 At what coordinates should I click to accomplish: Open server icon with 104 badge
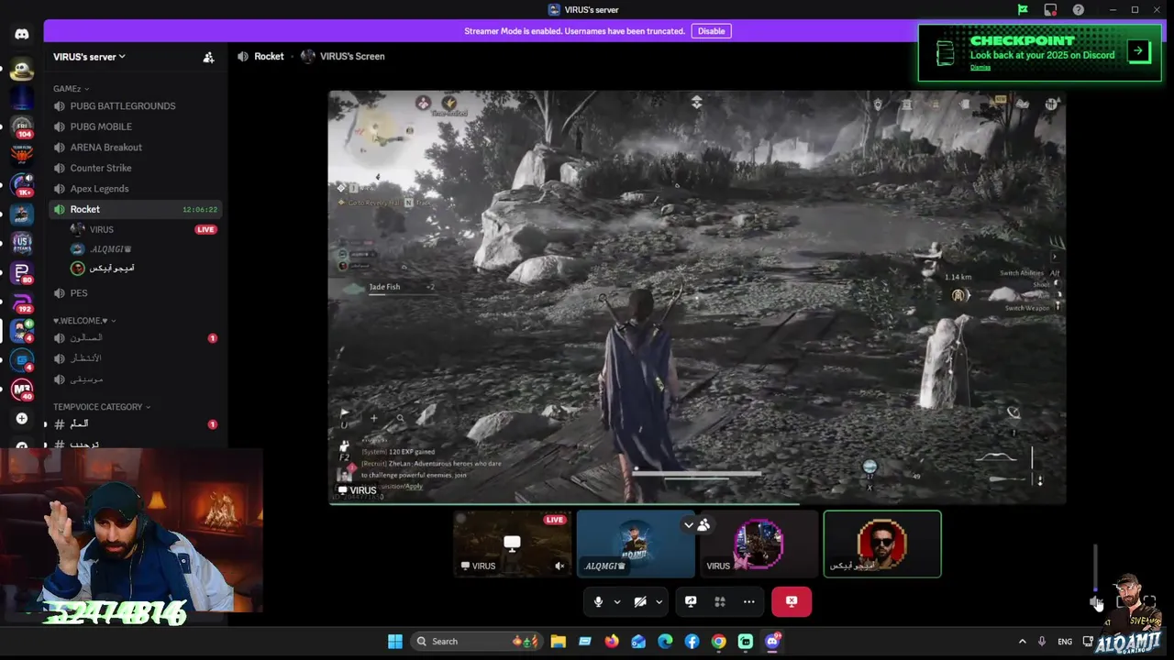tap(22, 127)
